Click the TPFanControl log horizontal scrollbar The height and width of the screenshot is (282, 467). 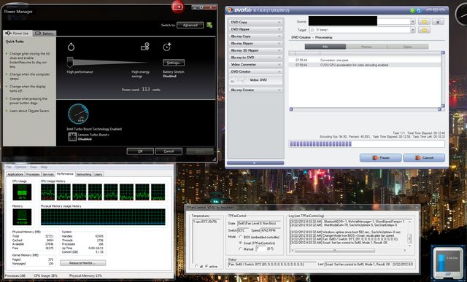(x=335, y=251)
